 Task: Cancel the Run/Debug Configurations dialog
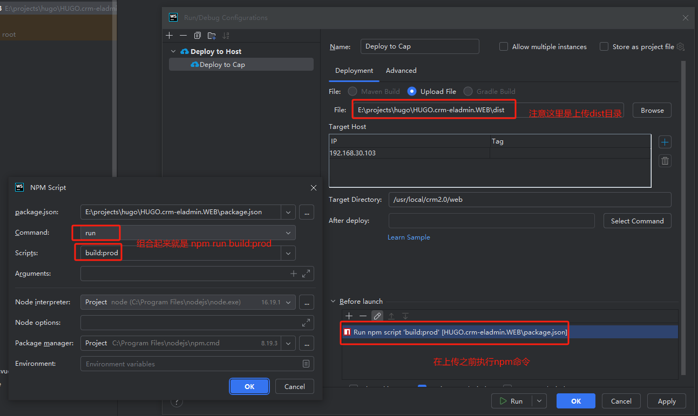tap(621, 401)
